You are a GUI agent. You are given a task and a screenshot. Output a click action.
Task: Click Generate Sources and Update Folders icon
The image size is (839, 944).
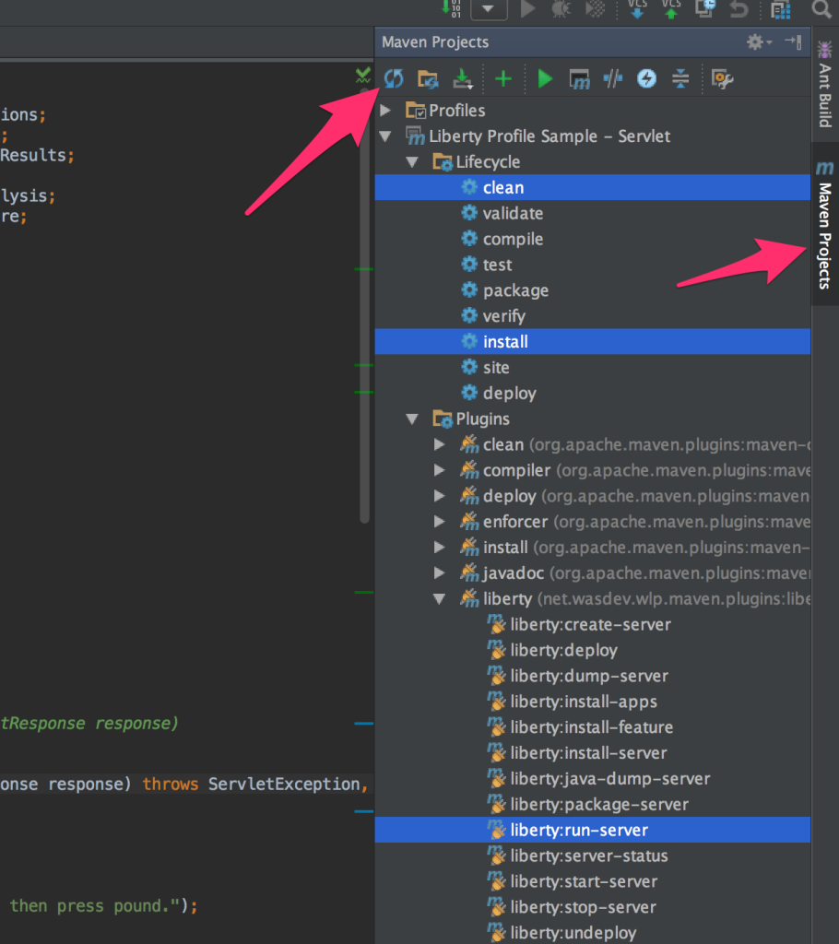(x=428, y=78)
